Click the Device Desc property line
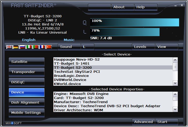 tap(113, 106)
